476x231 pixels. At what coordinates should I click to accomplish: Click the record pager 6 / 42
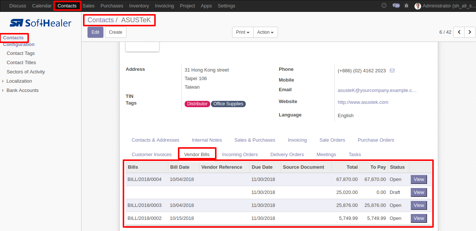[445, 32]
